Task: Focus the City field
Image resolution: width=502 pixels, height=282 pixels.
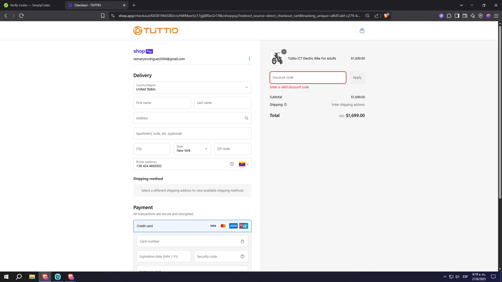Action: point(152,149)
